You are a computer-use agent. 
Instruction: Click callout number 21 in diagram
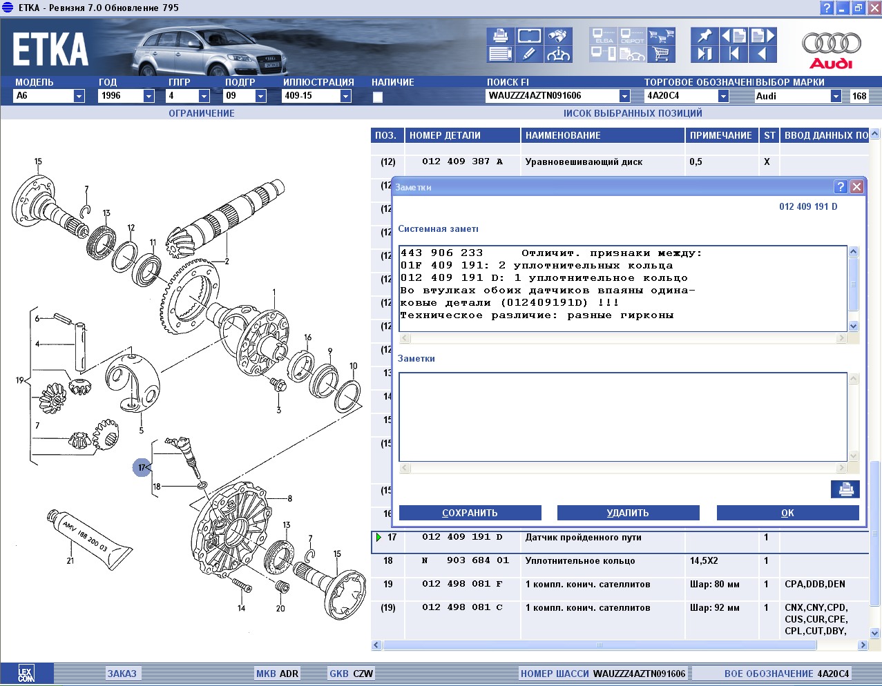point(70,560)
